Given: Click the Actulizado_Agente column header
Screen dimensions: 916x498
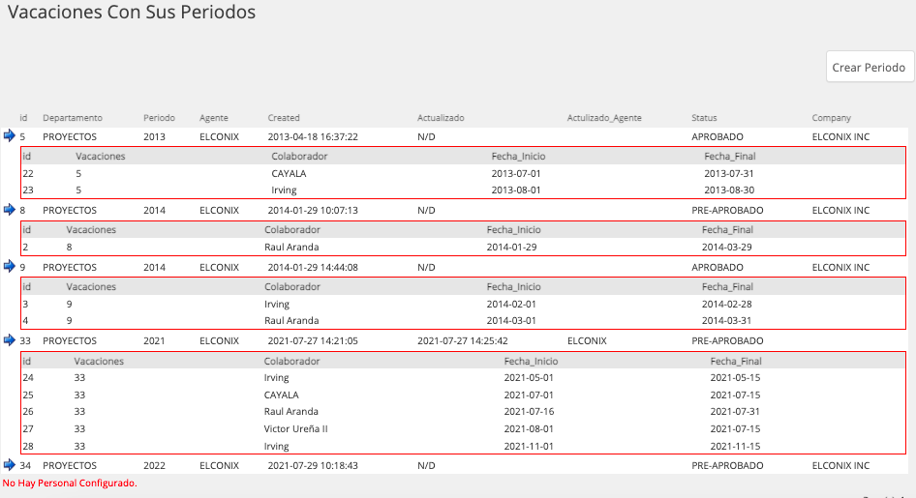Looking at the screenshot, I should point(604,118).
